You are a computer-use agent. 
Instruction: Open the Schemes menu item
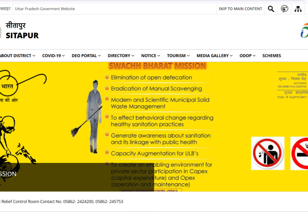click(x=272, y=55)
